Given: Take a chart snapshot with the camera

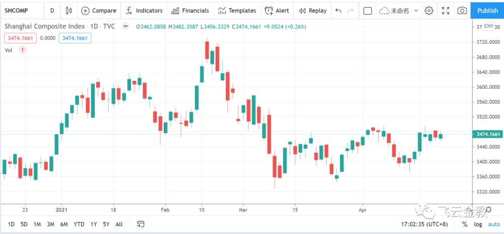Looking at the screenshot, I should (x=462, y=10).
